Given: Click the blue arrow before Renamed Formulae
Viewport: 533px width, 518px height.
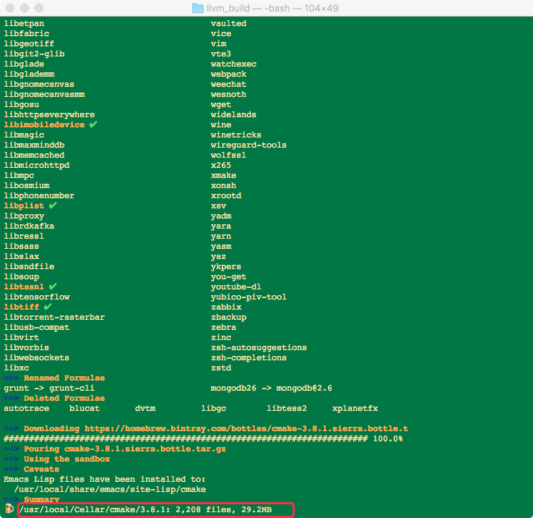Looking at the screenshot, I should pyautogui.click(x=12, y=378).
